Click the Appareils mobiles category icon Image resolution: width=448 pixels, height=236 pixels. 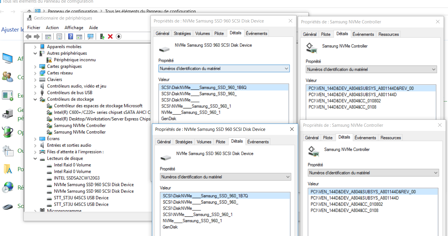click(x=42, y=47)
